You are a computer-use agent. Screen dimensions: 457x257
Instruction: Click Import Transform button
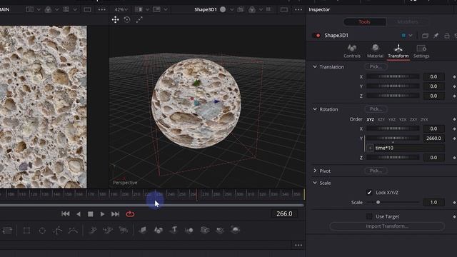[x=387, y=226]
